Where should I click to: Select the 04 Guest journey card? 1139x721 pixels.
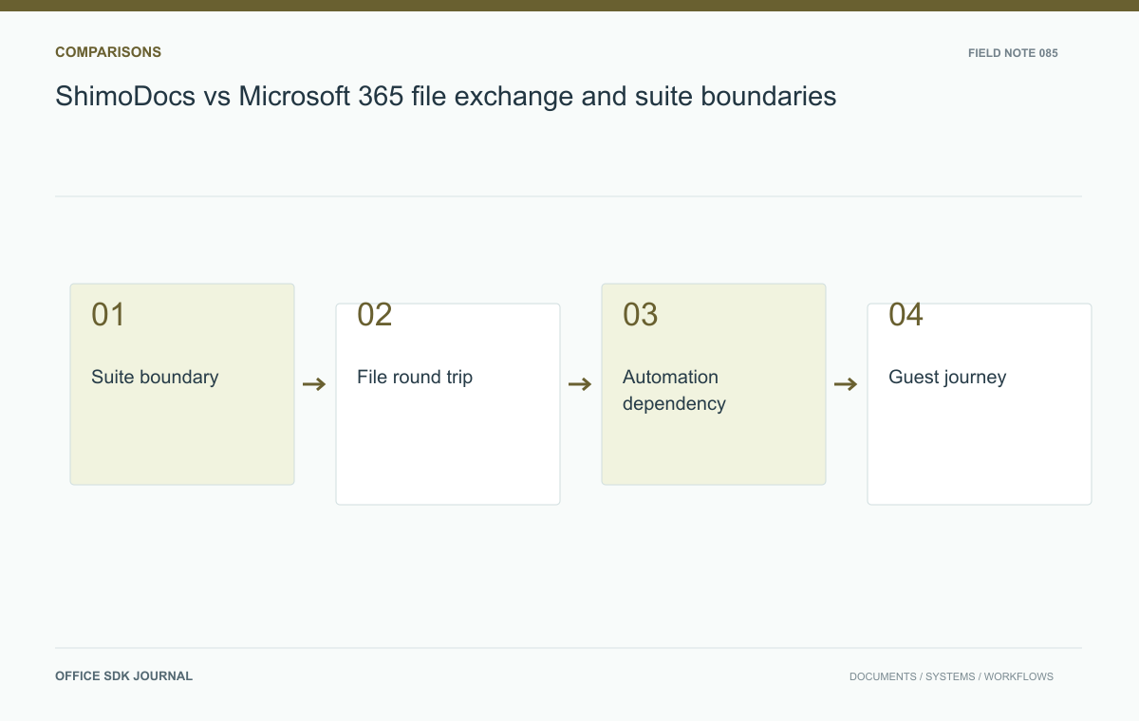pyautogui.click(x=980, y=404)
